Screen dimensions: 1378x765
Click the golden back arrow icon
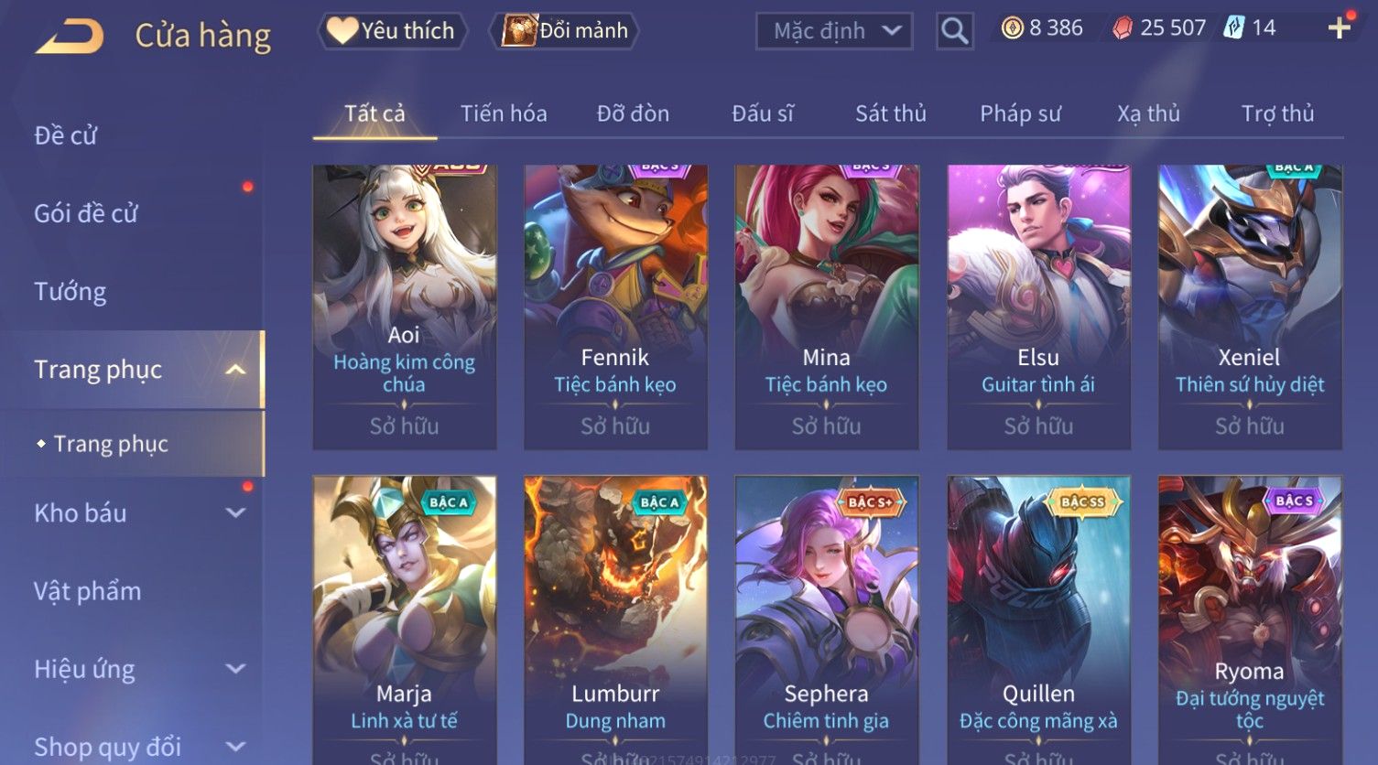69,36
